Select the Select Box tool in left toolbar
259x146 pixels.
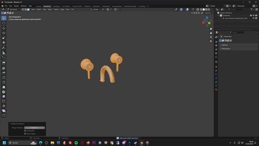[x=4, y=18]
